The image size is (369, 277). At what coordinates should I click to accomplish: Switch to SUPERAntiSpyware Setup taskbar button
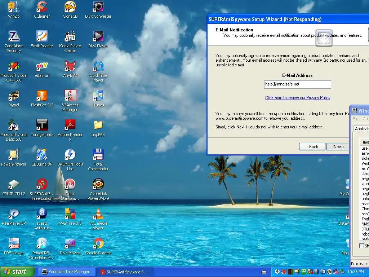coord(125,272)
